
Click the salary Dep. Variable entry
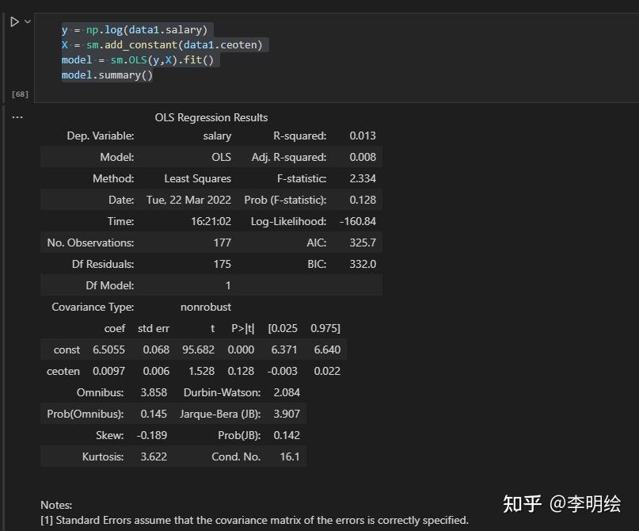[x=217, y=136]
